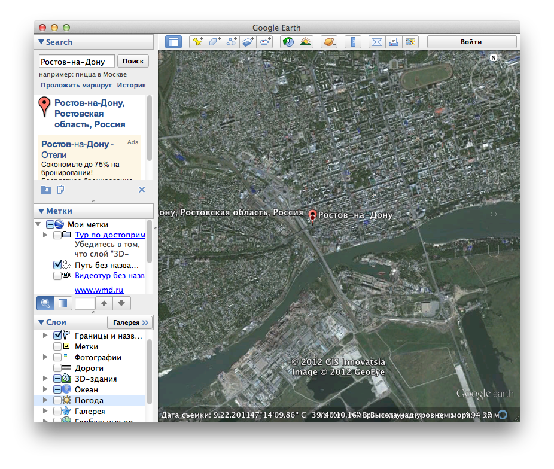This screenshot has height=469, width=554.
Task: Collapse the Слои panel
Action: (41, 322)
